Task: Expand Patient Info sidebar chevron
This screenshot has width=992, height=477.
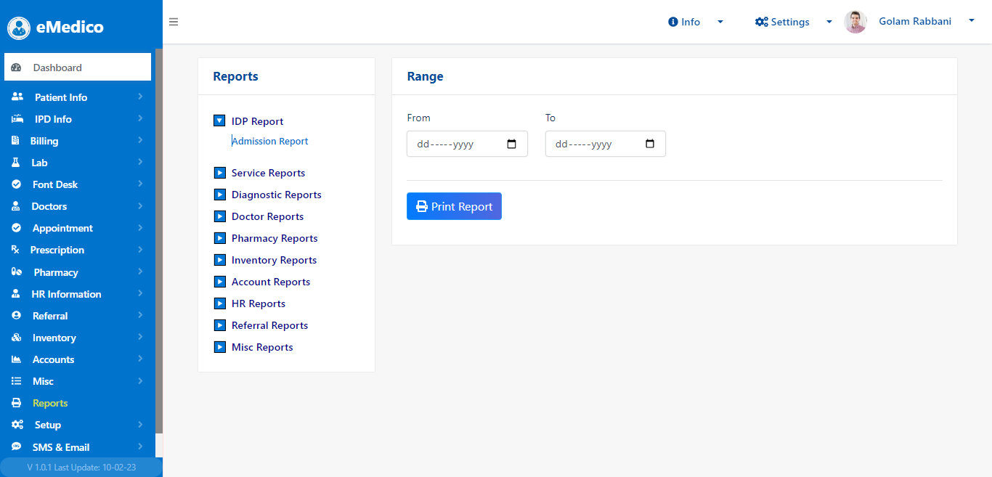Action: pyautogui.click(x=140, y=97)
